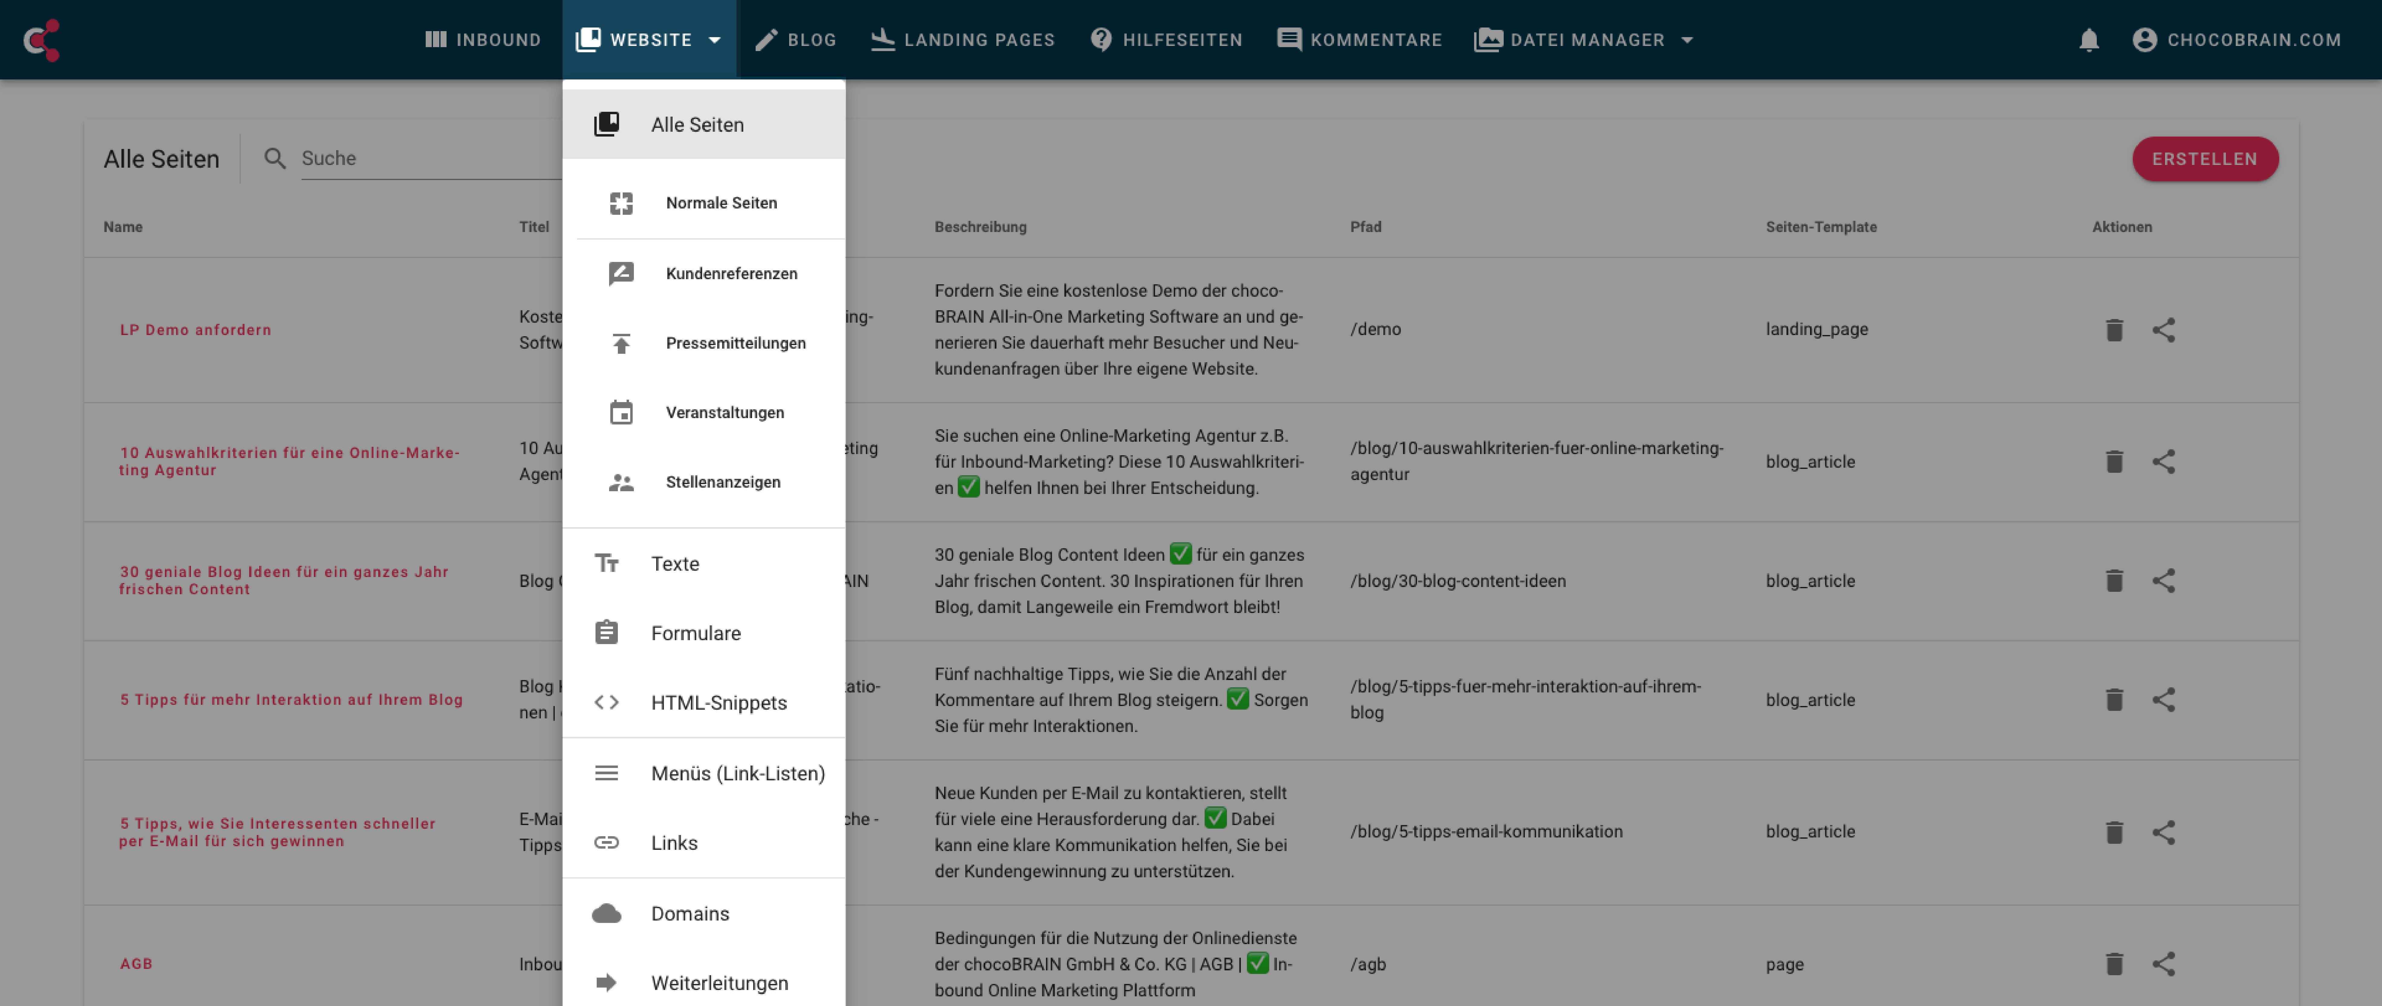The width and height of the screenshot is (2382, 1006).
Task: Click the Weiterleitungen arrow icon
Action: click(607, 983)
